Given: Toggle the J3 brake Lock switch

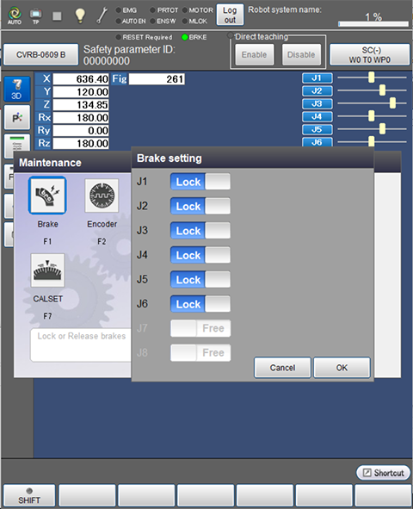Looking at the screenshot, I should [200, 231].
